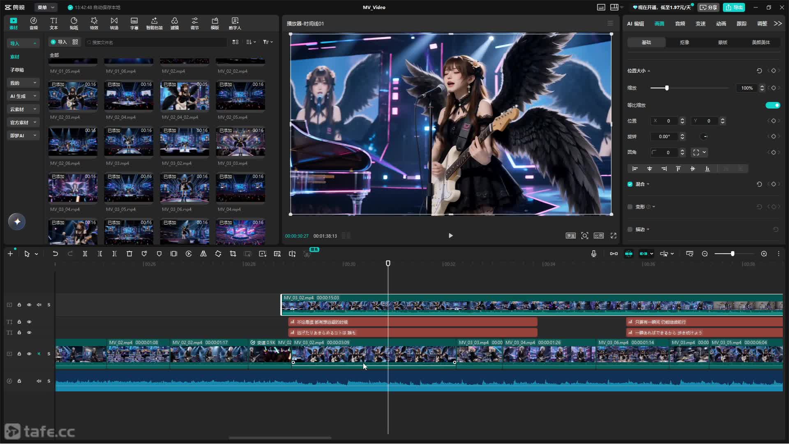Select the delete clip trash icon
The height and width of the screenshot is (444, 789).
coord(129,254)
